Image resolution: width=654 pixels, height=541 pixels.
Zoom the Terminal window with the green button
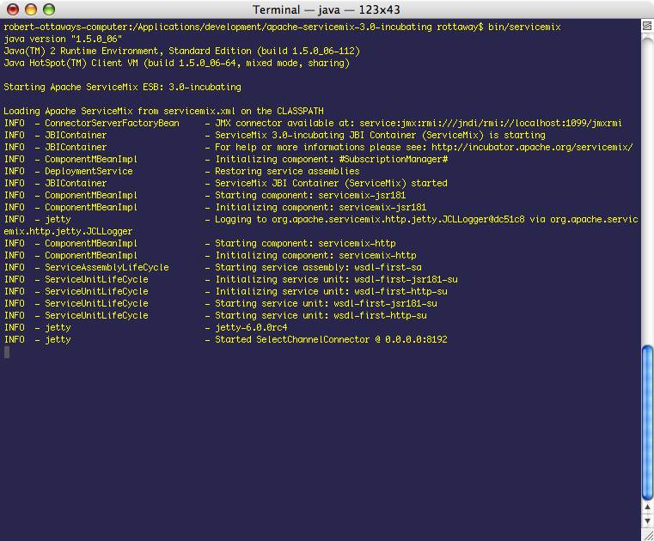click(x=49, y=9)
